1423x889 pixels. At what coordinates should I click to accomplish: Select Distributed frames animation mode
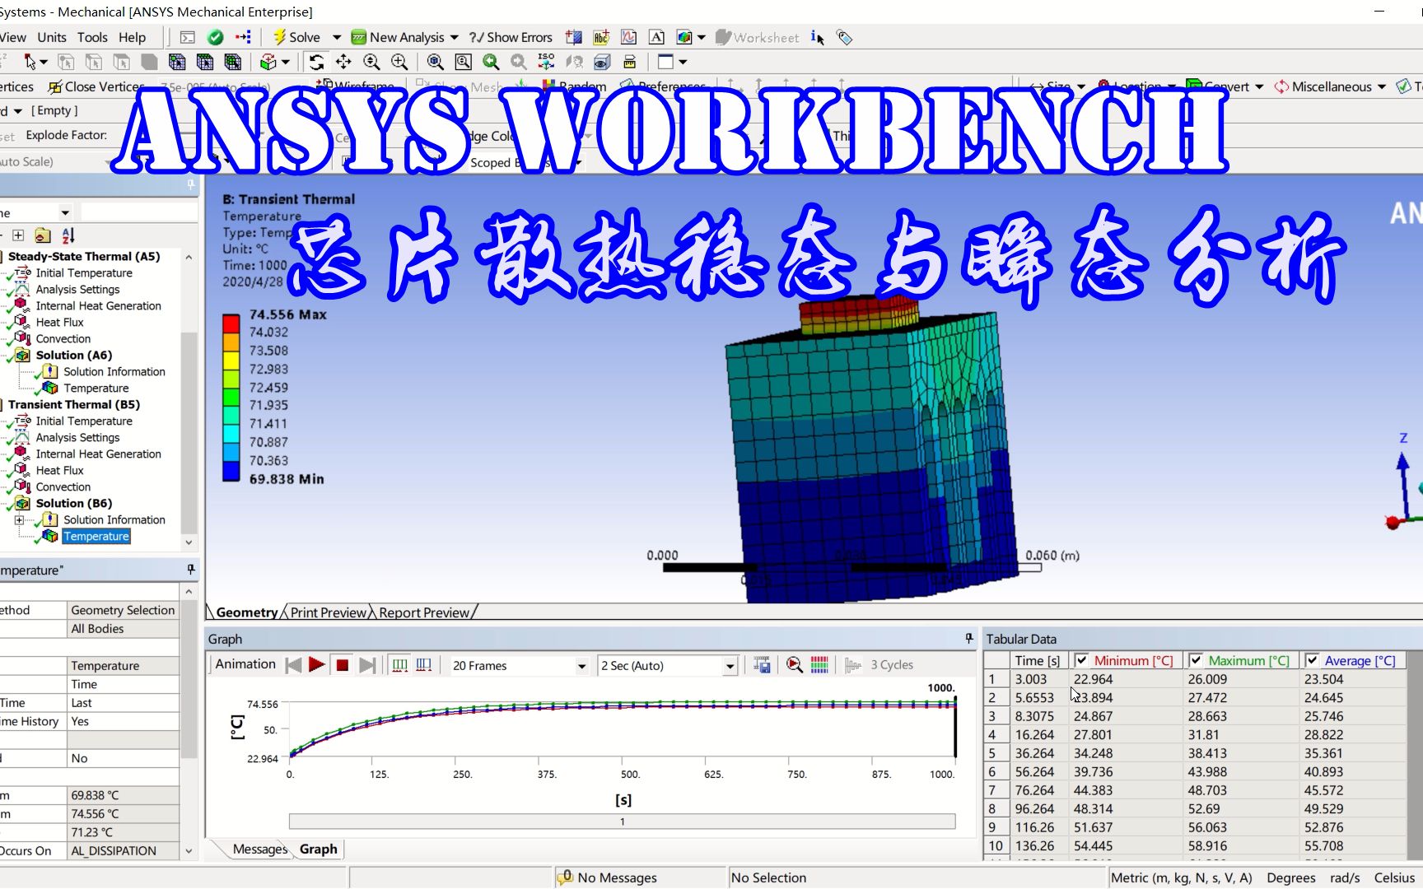[x=400, y=665]
